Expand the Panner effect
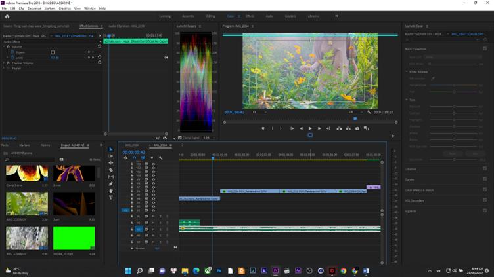Viewport: 494px width, 277px height. [x=4, y=69]
